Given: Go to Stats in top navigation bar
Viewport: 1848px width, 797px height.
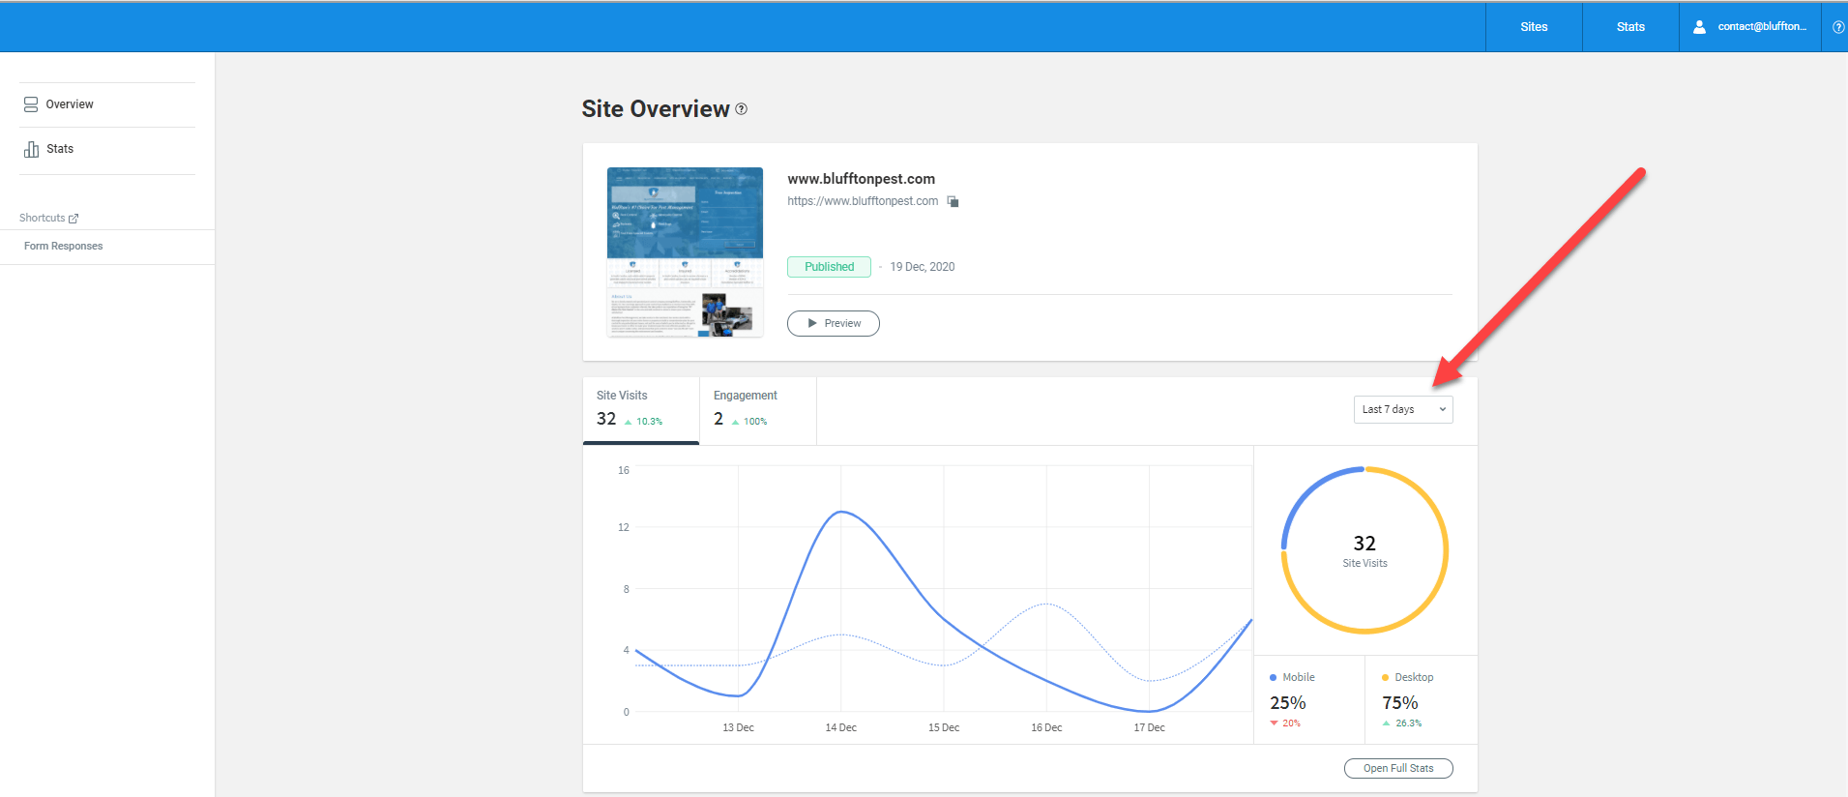Looking at the screenshot, I should tap(1630, 27).
